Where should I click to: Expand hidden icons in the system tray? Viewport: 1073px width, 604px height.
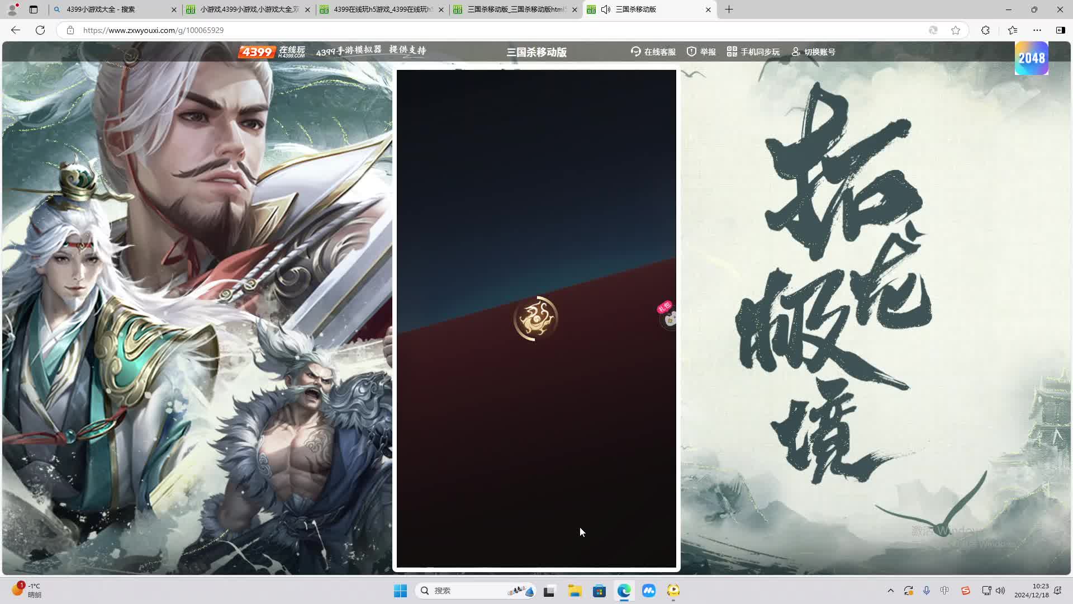891,591
